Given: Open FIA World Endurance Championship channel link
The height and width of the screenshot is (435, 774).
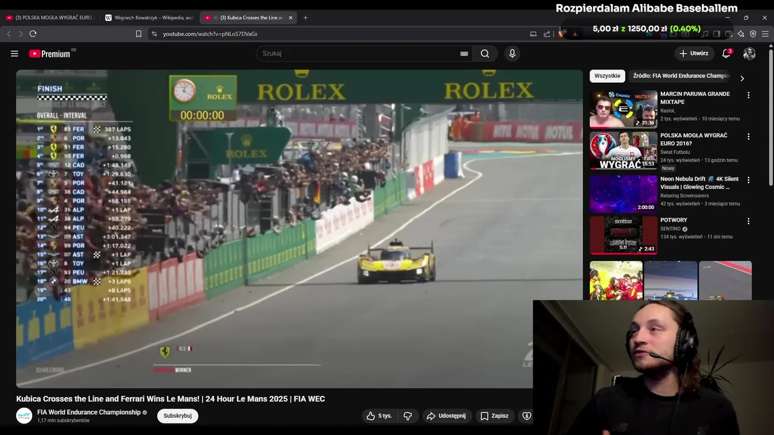Looking at the screenshot, I should [89, 412].
